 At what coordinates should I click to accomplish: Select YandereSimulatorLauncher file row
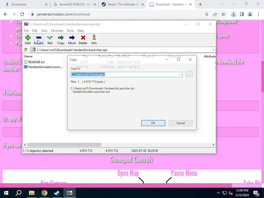pyautogui.click(x=44, y=67)
